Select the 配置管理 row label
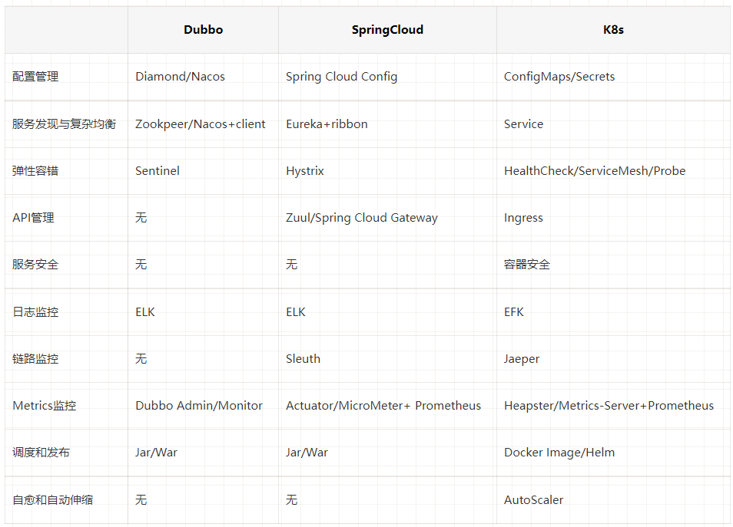 [35, 77]
